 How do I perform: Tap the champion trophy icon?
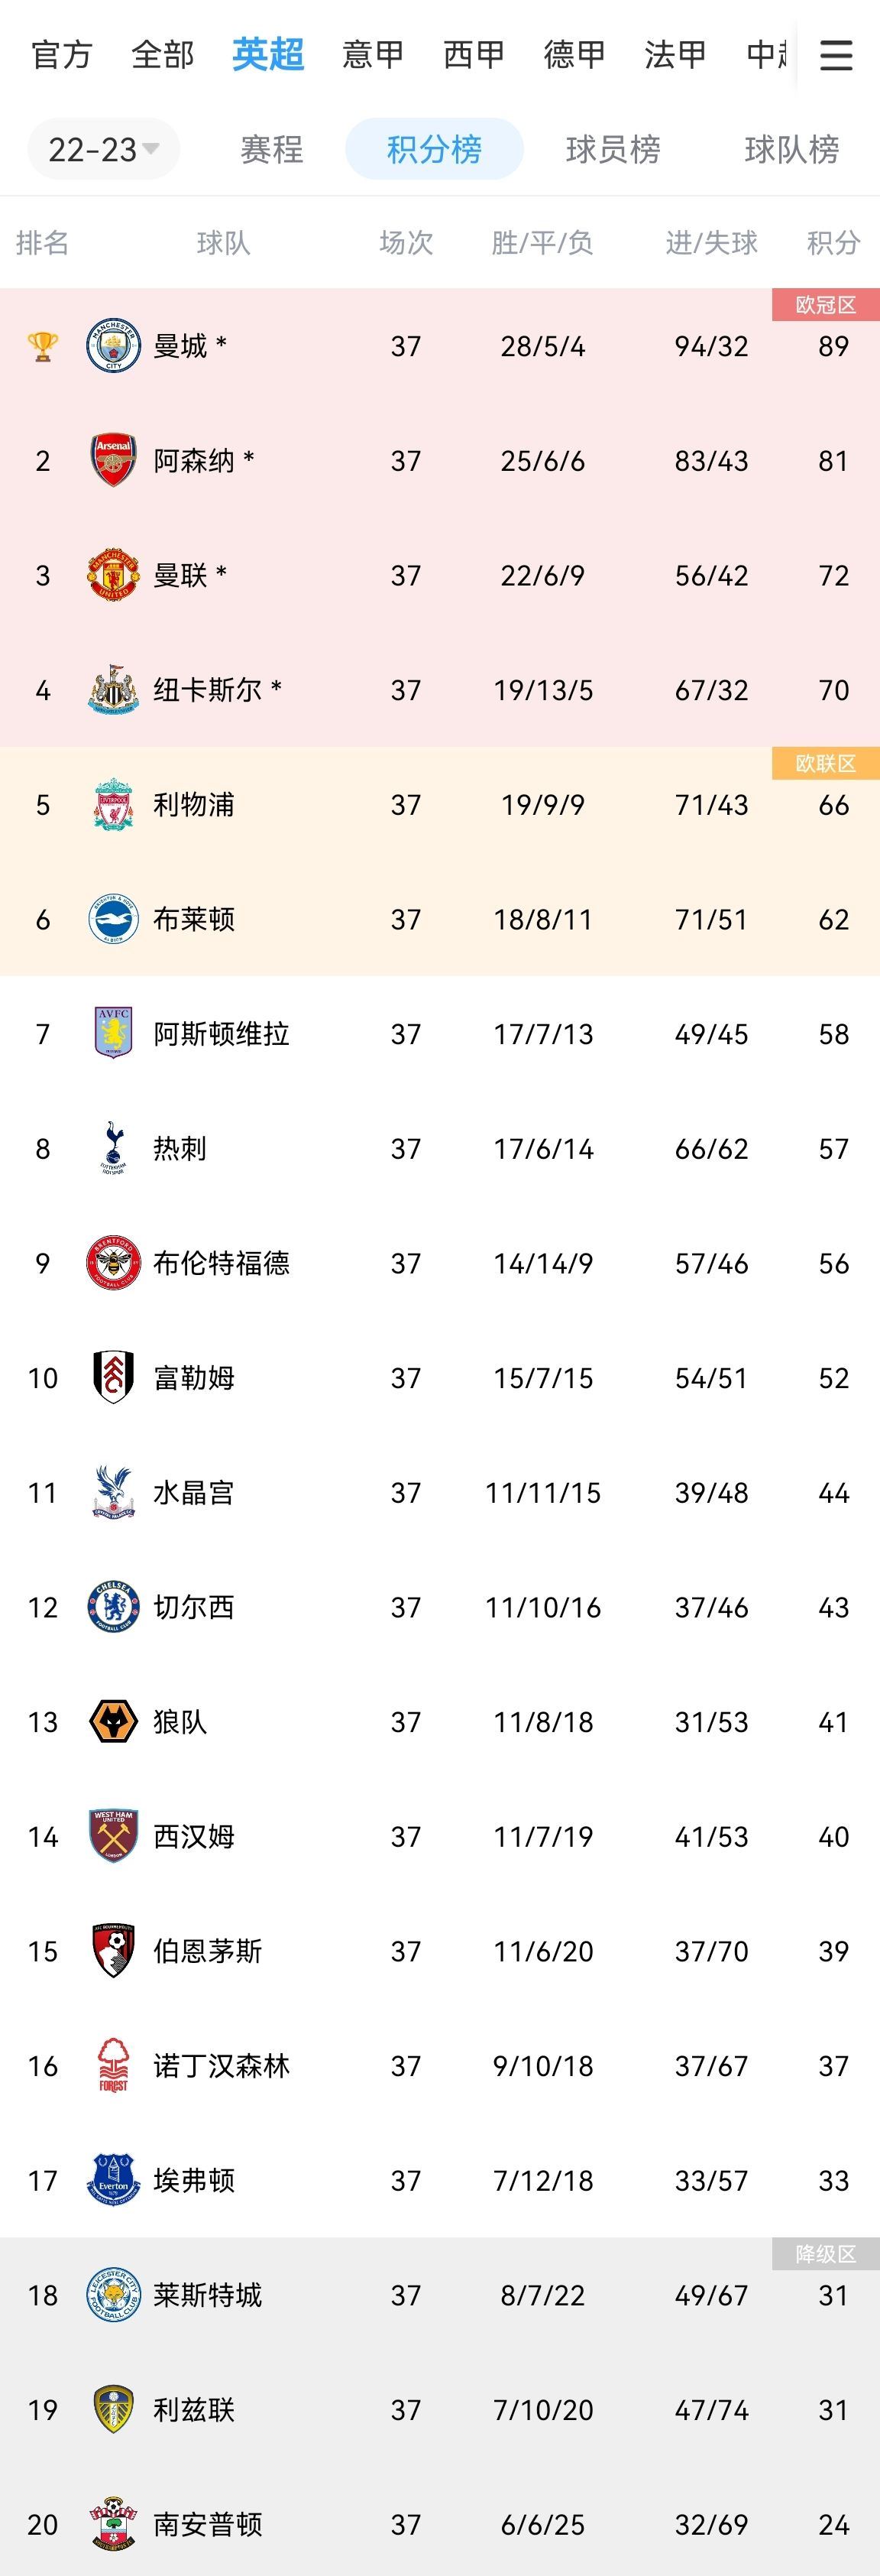click(43, 346)
